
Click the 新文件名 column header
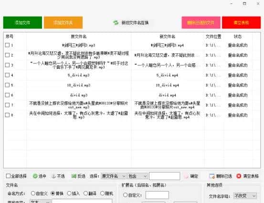click(168, 37)
